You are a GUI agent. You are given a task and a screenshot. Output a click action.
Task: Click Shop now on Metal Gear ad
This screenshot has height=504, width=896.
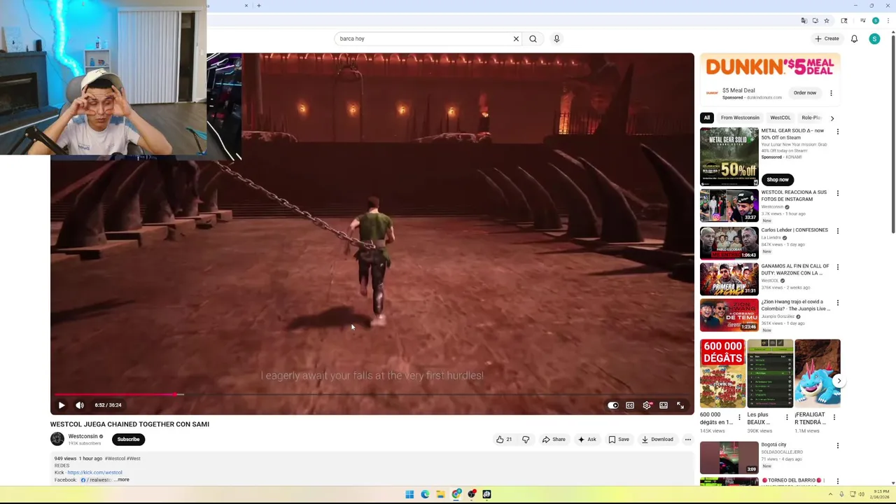pyautogui.click(x=777, y=179)
